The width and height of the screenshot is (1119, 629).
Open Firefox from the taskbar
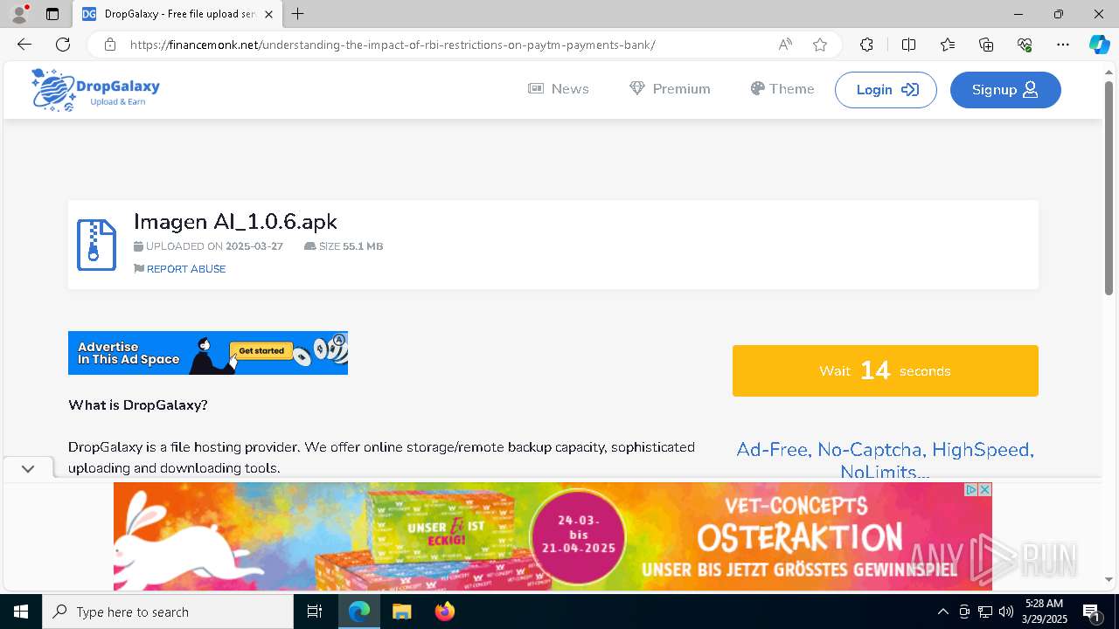[x=444, y=612]
